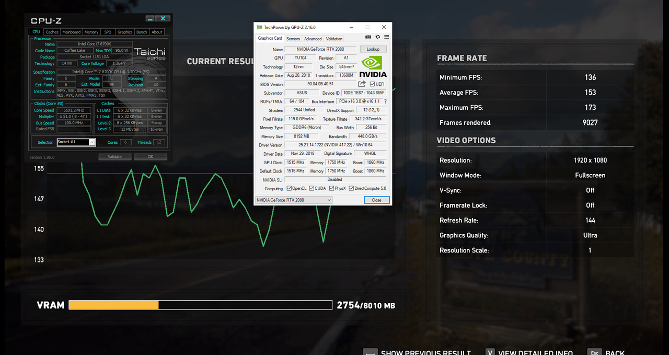The width and height of the screenshot is (669, 355).
Task: Click the GPU Name field NVIDIA GeForce RTX 2080
Action: [320, 49]
